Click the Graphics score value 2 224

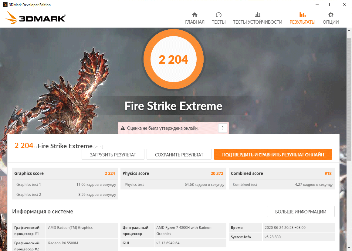(x=110, y=173)
